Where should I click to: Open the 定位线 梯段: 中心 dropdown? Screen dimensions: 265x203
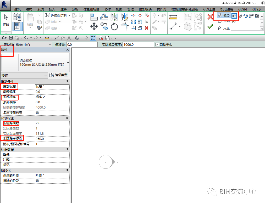point(34,45)
